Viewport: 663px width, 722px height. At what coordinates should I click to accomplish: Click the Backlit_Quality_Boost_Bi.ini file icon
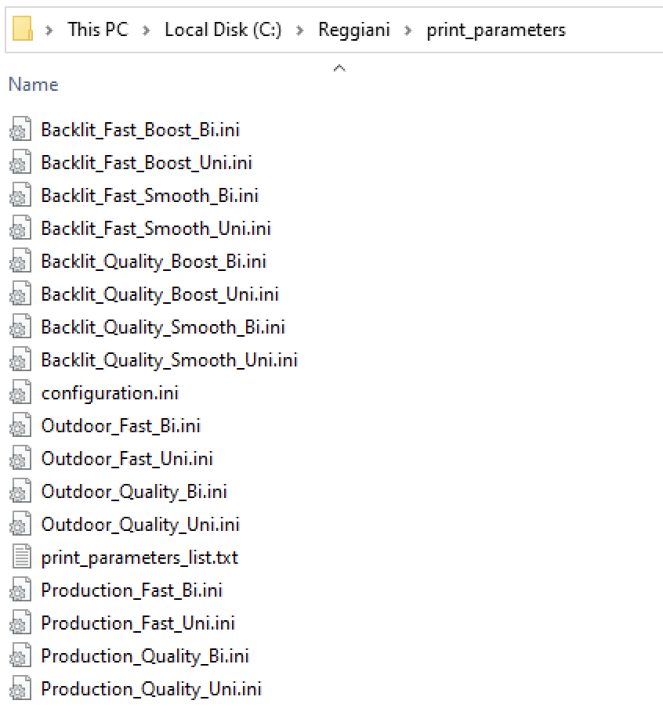(20, 261)
